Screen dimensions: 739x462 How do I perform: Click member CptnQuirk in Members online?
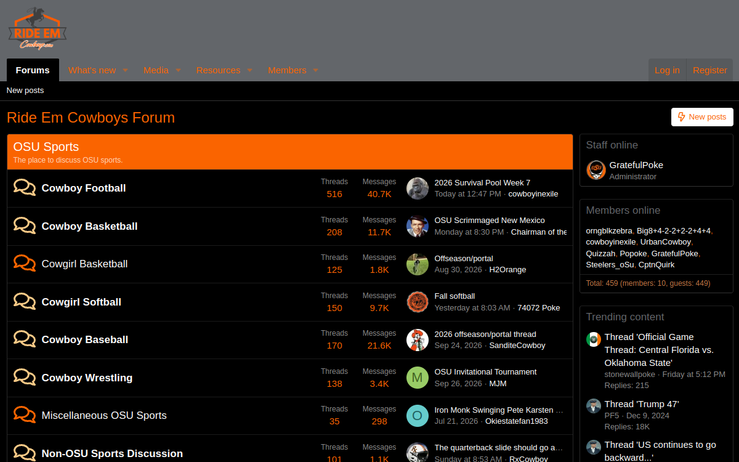(x=656, y=264)
